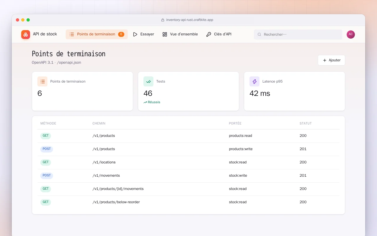Open the AC user avatar

point(351,35)
